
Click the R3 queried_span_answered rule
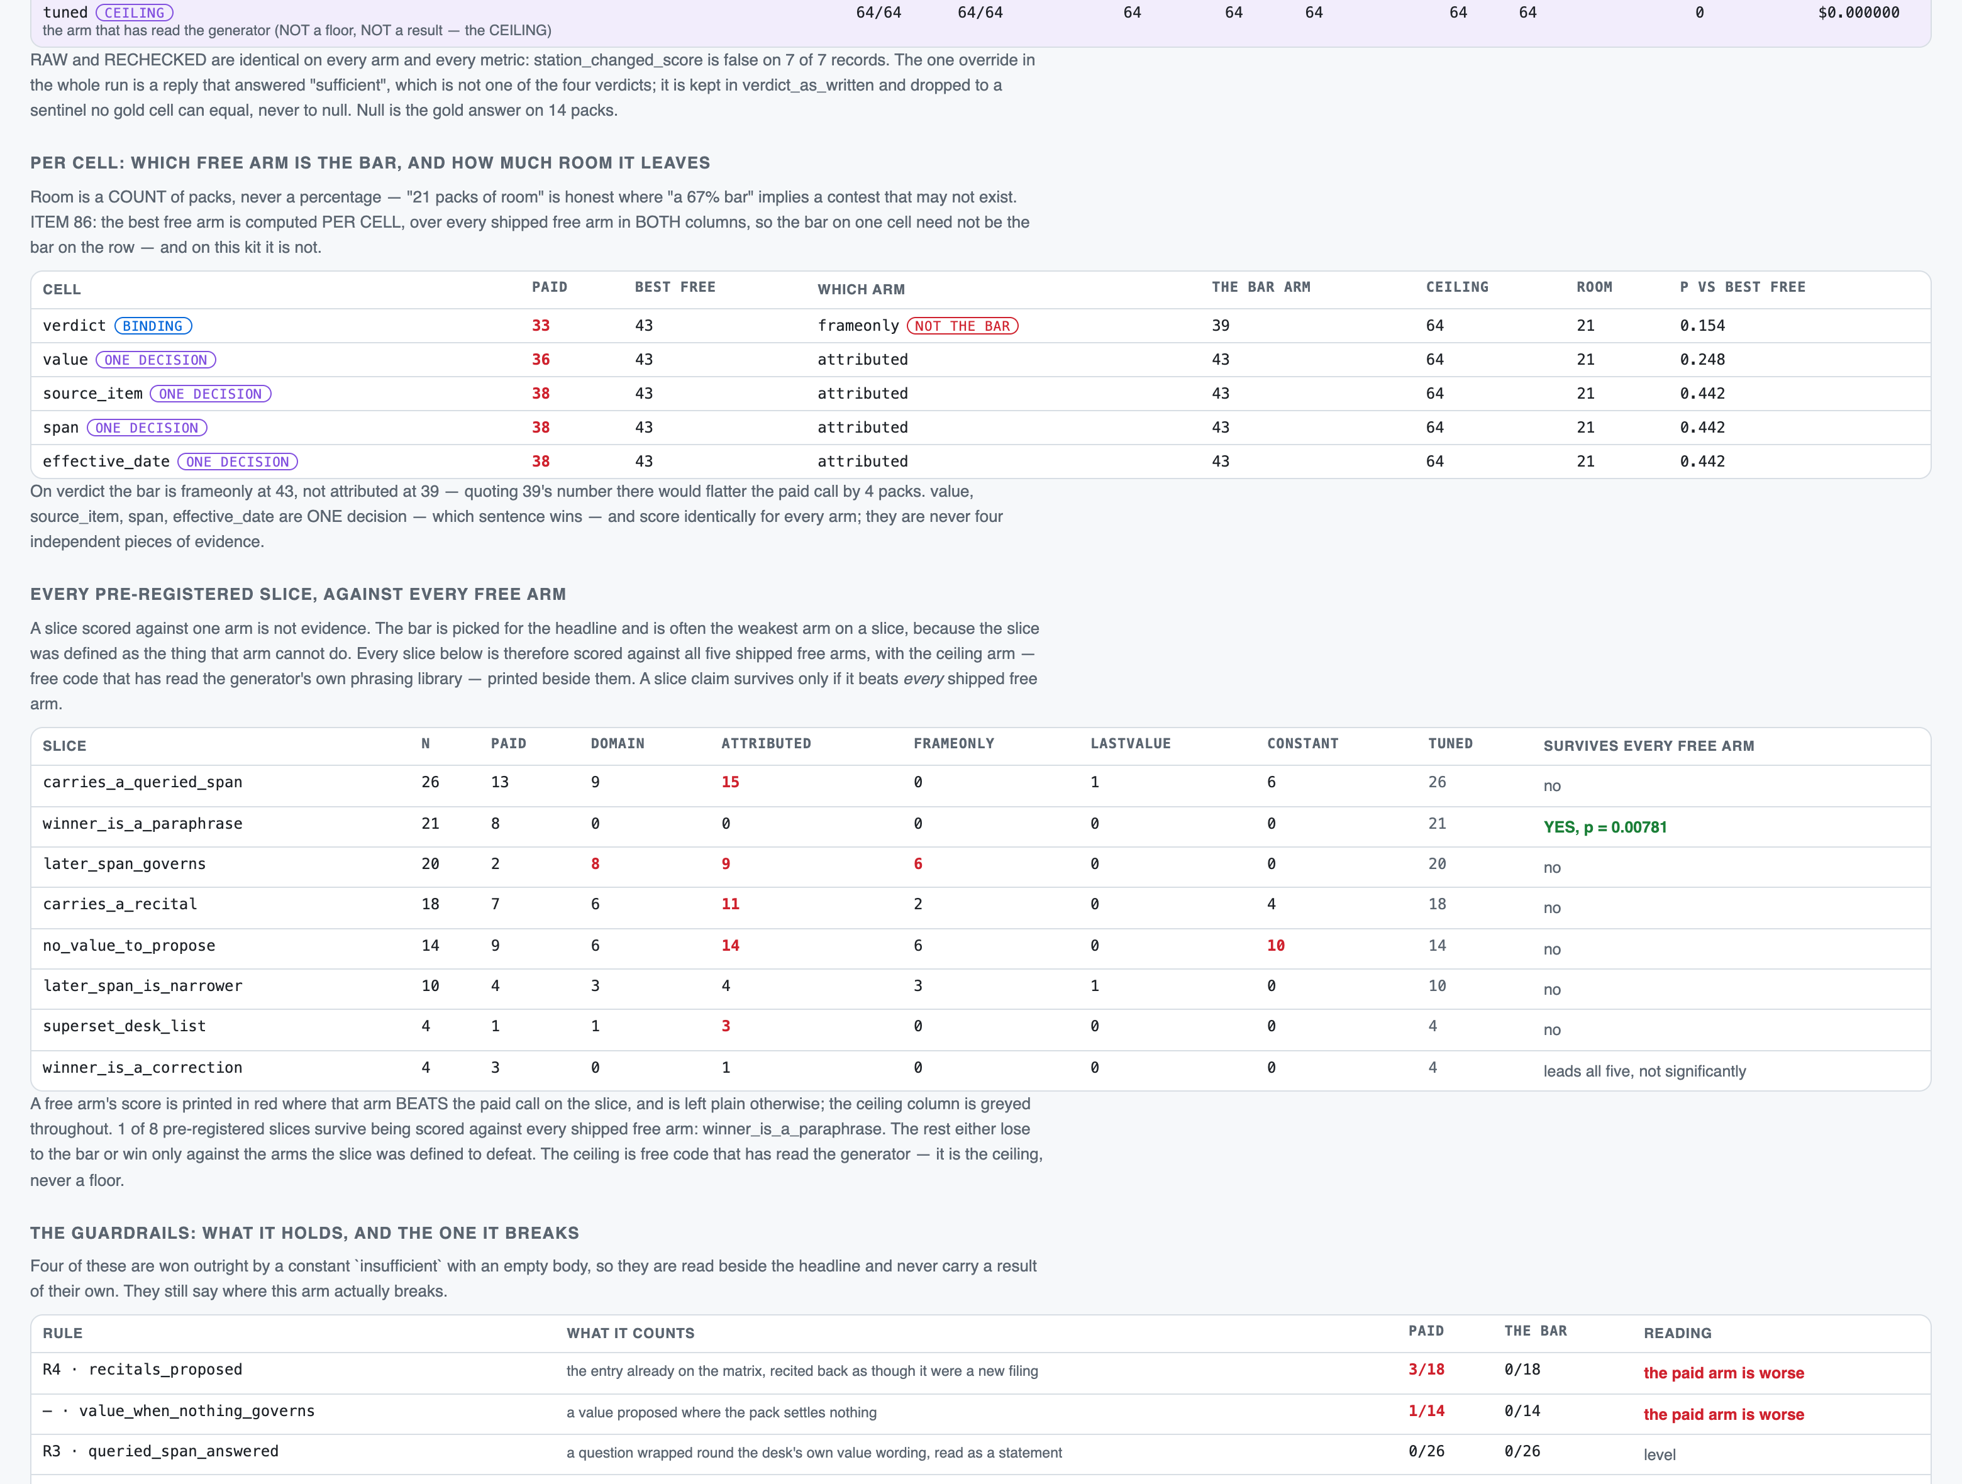160,1451
